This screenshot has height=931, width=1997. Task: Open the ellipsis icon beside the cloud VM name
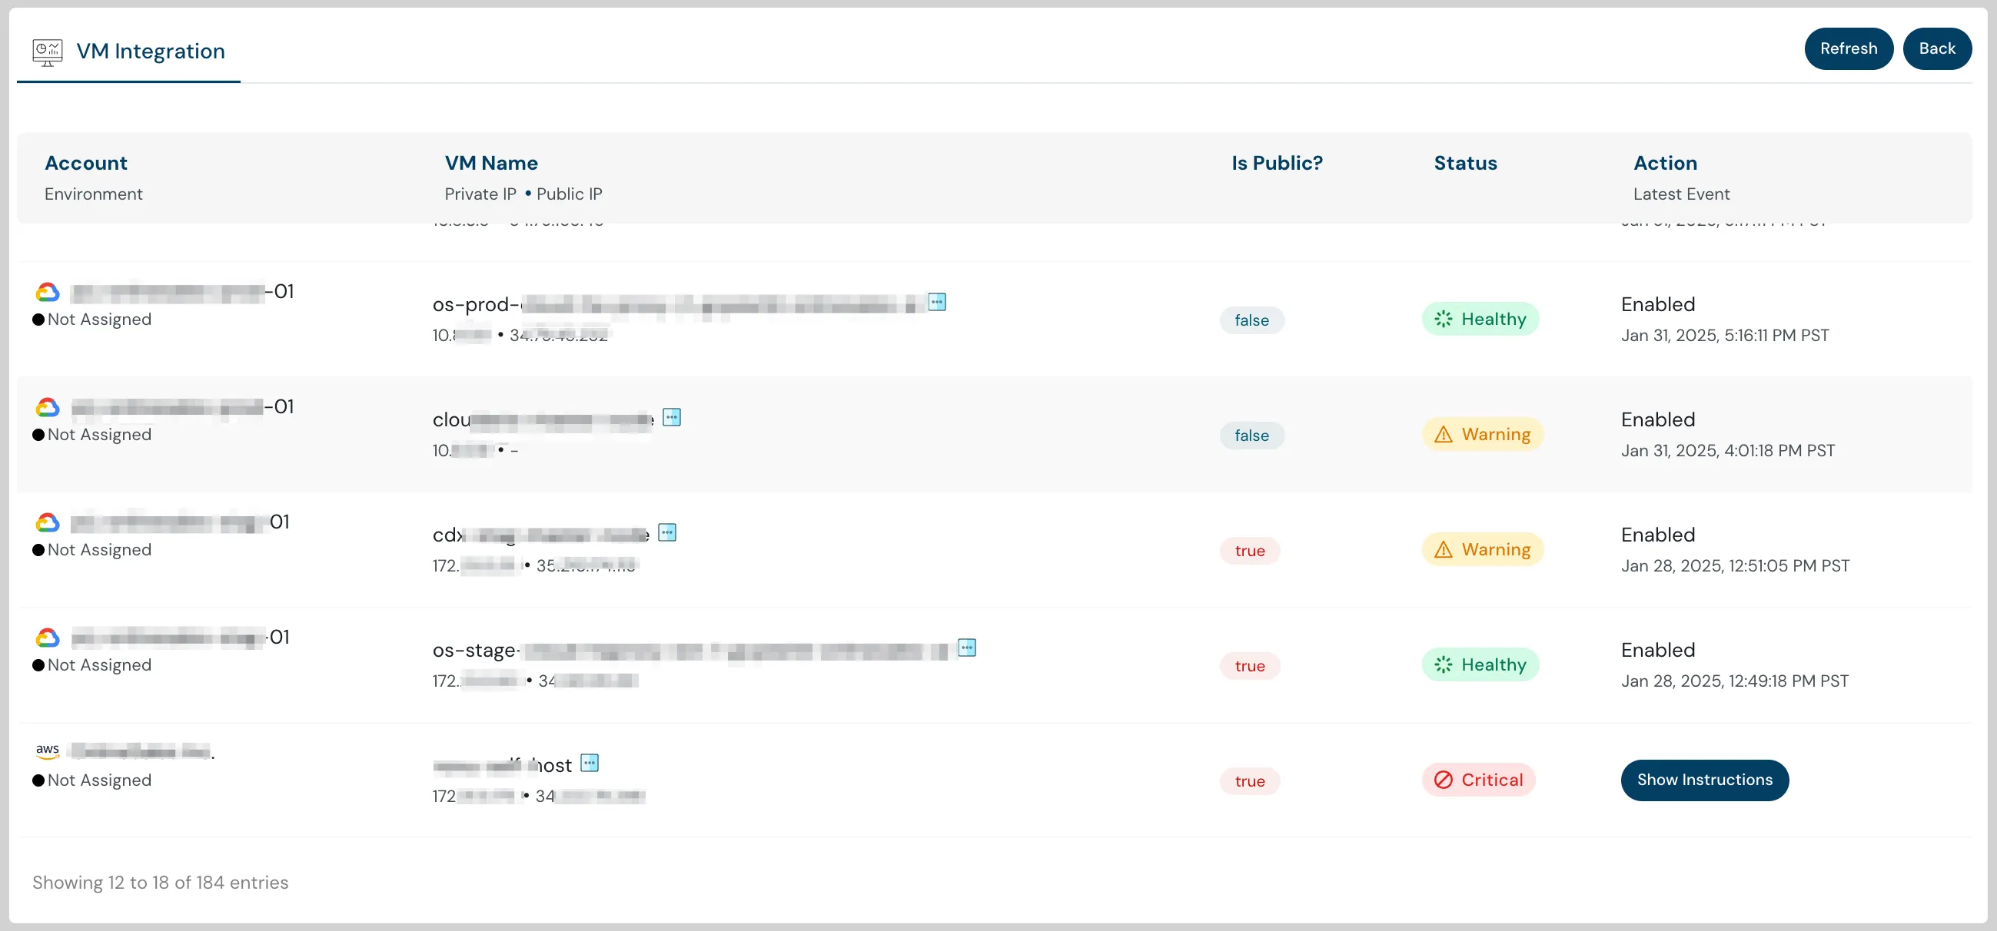671,416
